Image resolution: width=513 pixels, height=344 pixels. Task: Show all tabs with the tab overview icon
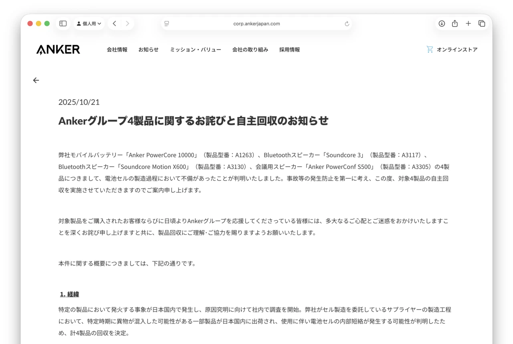pyautogui.click(x=482, y=23)
